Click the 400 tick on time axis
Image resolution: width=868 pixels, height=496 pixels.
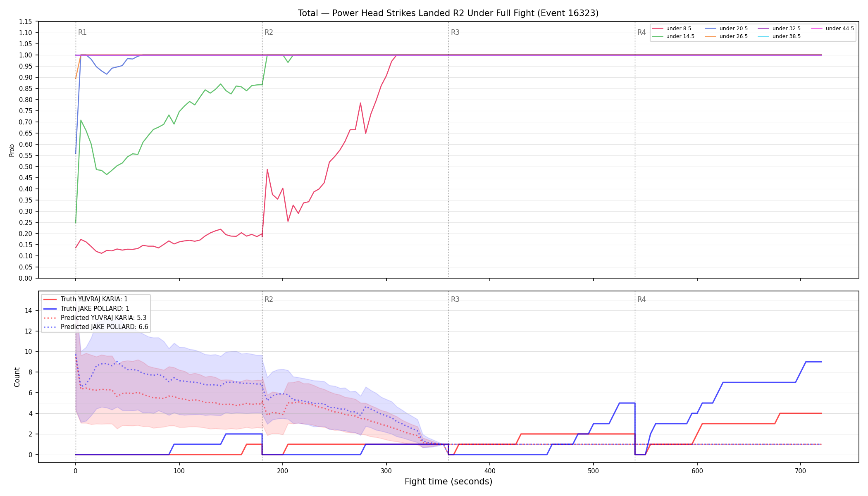[490, 471]
